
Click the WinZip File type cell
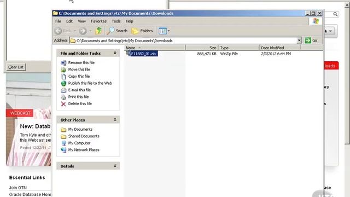click(229, 54)
